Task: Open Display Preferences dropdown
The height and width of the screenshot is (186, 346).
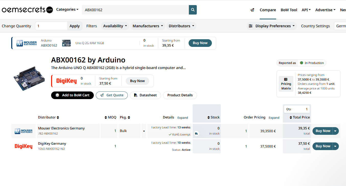Action: [272, 26]
